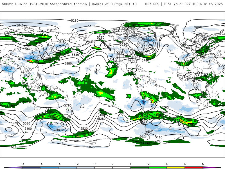225x169 pixels.
Task: Click the 'F051' forecast hour label
Action: 168,4
